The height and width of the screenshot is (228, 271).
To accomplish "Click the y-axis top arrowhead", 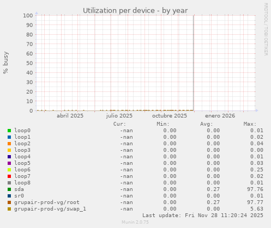I will [x=37, y=13].
